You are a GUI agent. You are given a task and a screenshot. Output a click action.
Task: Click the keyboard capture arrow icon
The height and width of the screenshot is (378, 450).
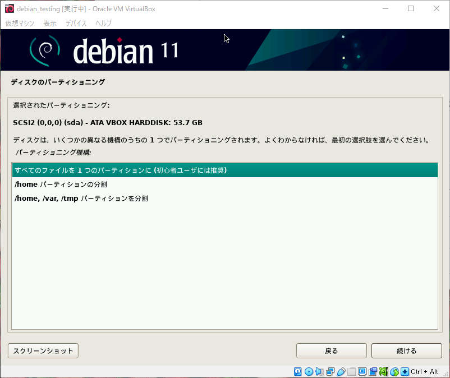(x=405, y=372)
